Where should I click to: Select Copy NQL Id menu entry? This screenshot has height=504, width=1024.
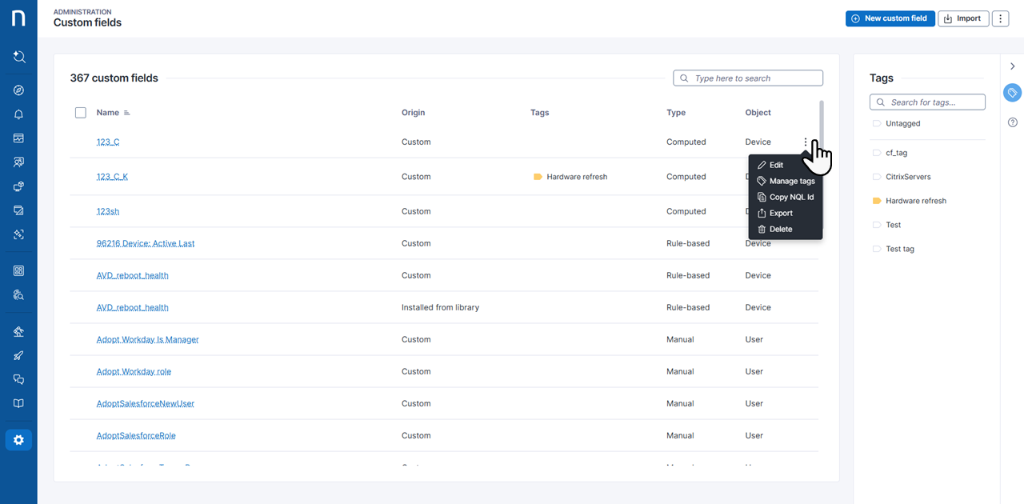[x=790, y=197]
